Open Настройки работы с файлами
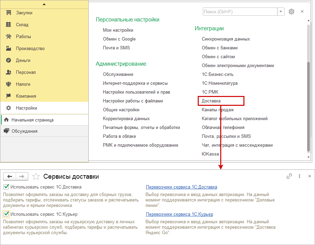The image size is (315, 245). click(133, 101)
